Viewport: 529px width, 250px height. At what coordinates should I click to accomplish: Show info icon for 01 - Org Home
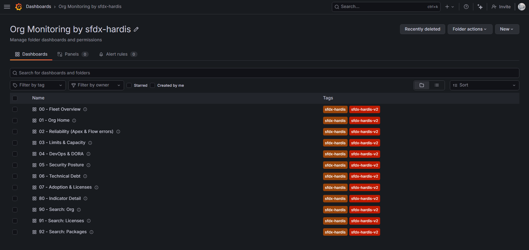[74, 121]
